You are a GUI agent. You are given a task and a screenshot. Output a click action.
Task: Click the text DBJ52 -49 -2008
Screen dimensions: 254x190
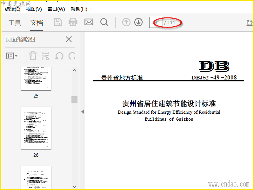point(214,78)
